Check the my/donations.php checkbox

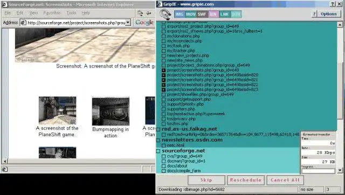click(x=163, y=36)
